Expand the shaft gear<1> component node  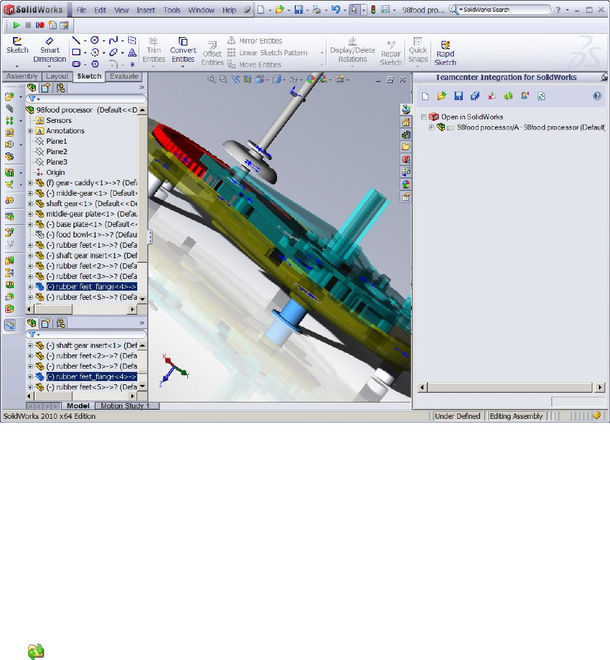coord(31,204)
